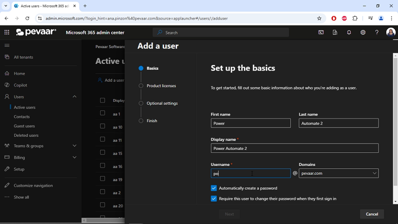
Task: Bookmark this page with the star
Action: [x=319, y=18]
